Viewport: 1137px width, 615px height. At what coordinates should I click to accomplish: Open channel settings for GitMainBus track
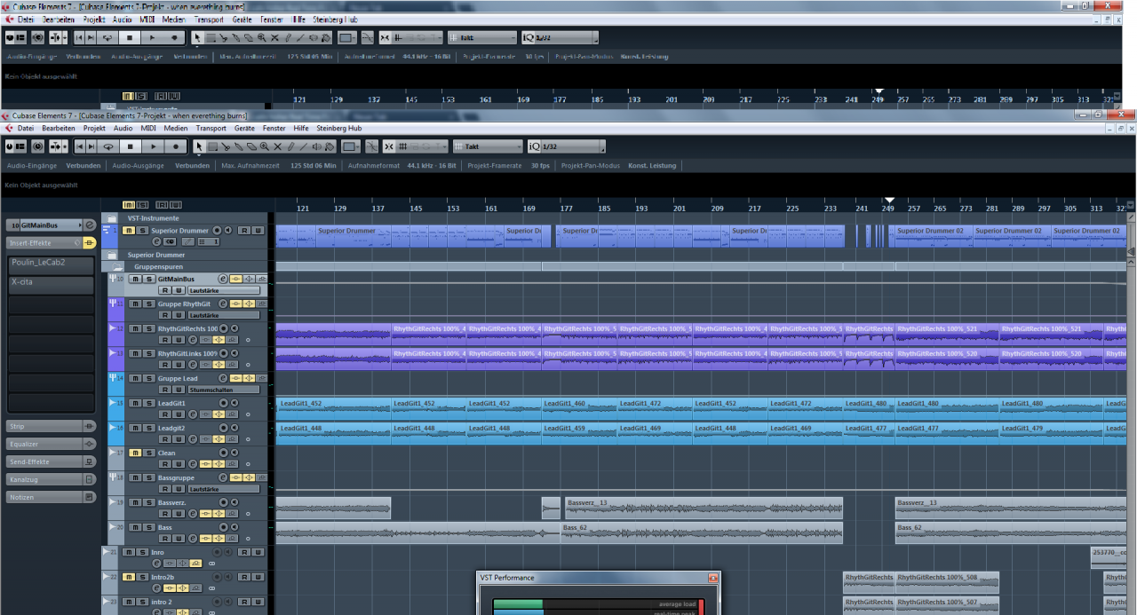tap(223, 279)
